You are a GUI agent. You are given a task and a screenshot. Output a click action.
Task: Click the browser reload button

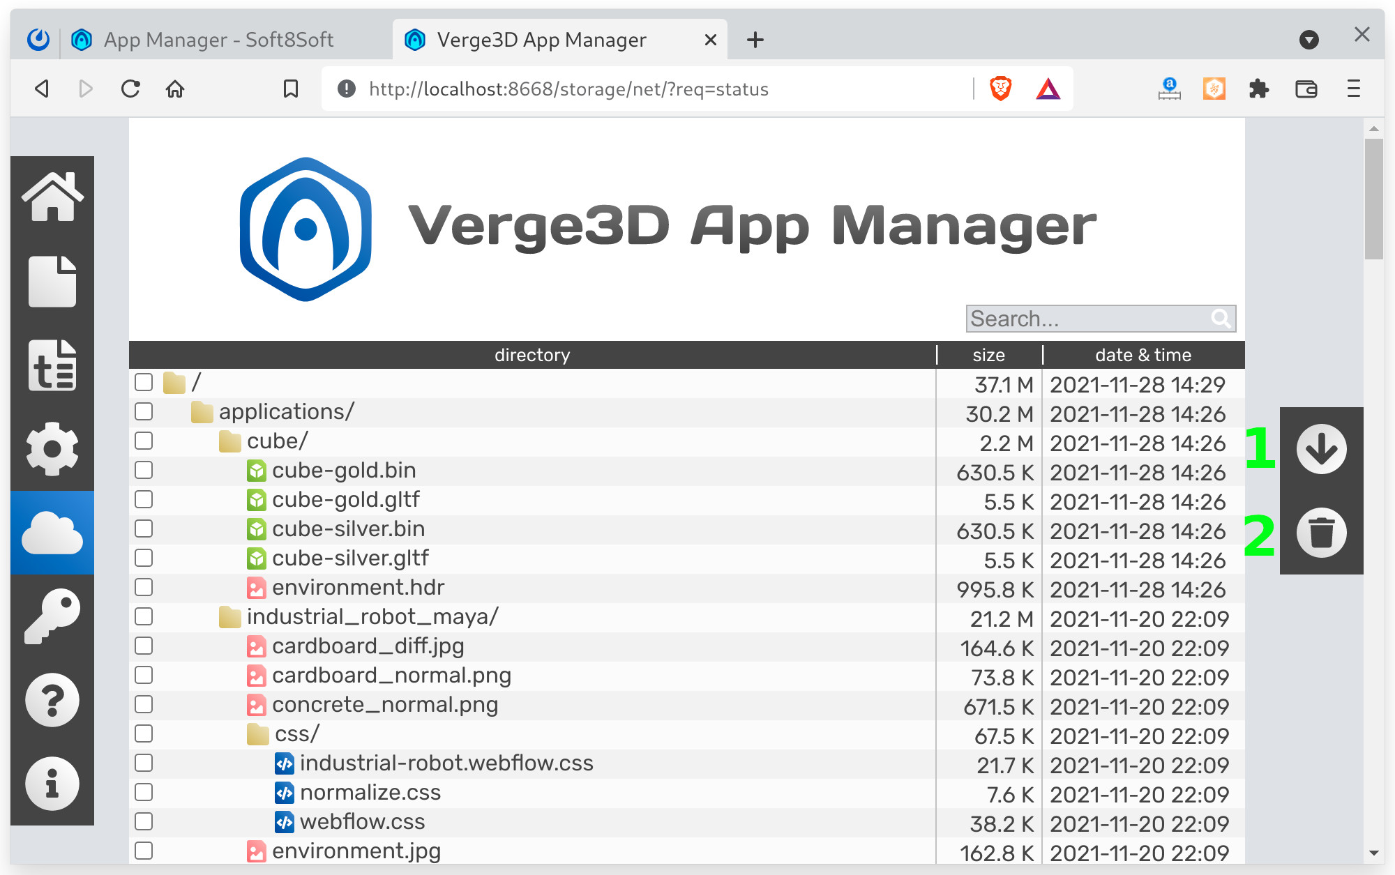pyautogui.click(x=130, y=89)
